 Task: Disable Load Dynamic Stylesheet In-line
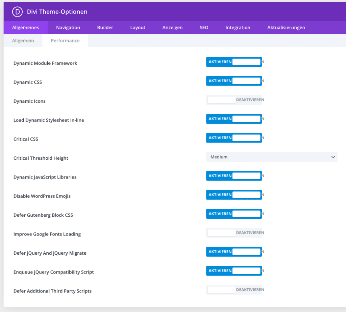[234, 119]
